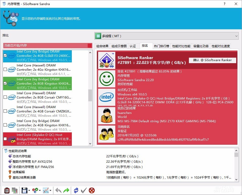Click the 基地2结果乘法器 row label
Viewport: 242px width, 195px height.
click(x=24, y=177)
